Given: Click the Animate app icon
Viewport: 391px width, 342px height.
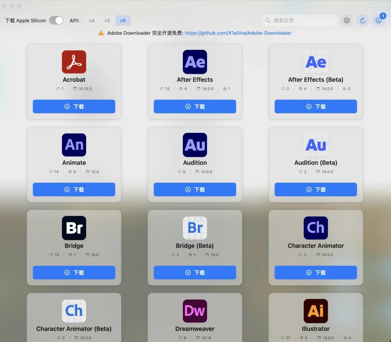Looking at the screenshot, I should (74, 145).
